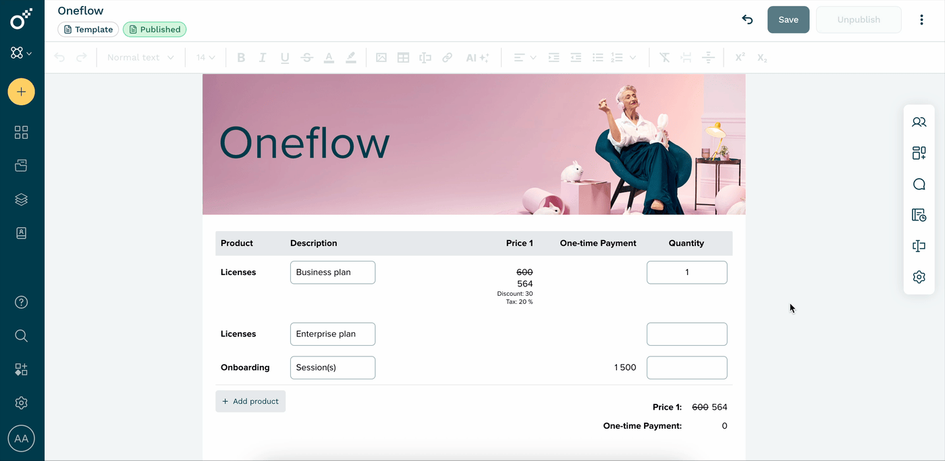Toggle italic formatting

click(263, 57)
